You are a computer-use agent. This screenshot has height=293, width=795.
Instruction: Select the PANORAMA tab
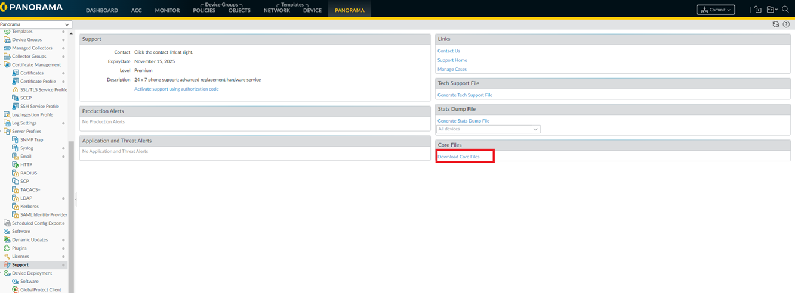(350, 10)
